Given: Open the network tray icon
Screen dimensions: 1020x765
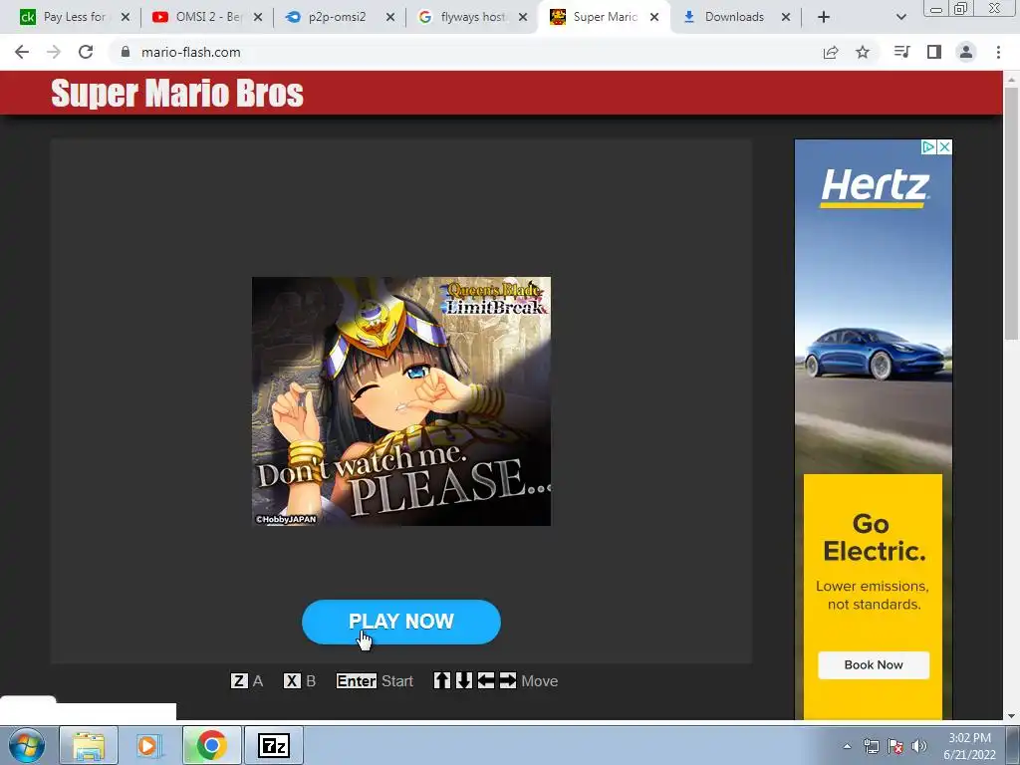Looking at the screenshot, I should click(x=871, y=746).
